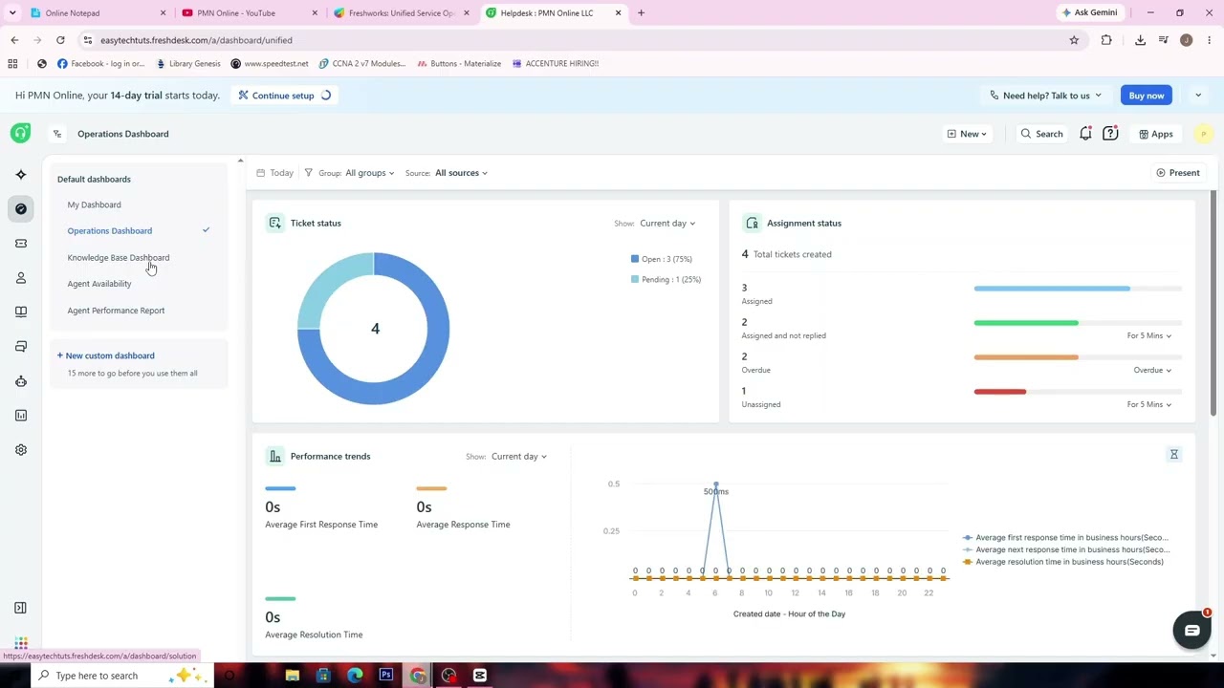Expand Need help? Talk to us dropdown

1045,96
